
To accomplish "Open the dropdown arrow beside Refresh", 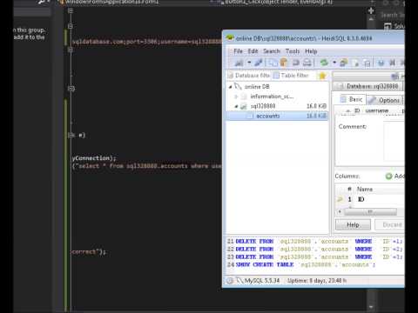I will point(334,63).
